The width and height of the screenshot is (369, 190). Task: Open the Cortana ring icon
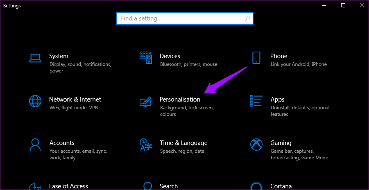pyautogui.click(x=256, y=186)
